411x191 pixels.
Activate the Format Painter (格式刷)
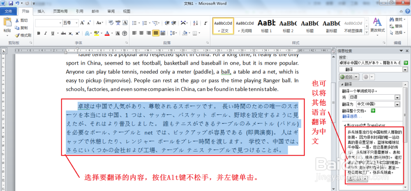[23, 35]
